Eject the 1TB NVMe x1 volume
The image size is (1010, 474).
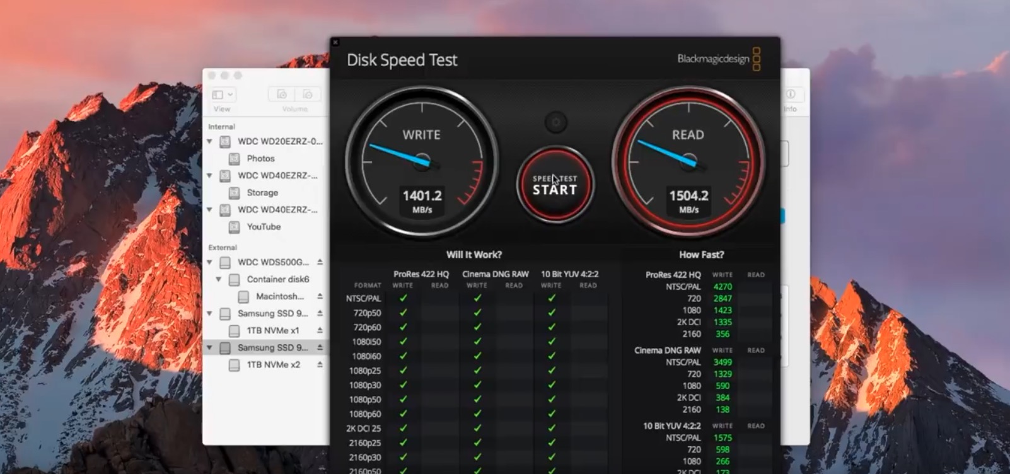coord(320,330)
